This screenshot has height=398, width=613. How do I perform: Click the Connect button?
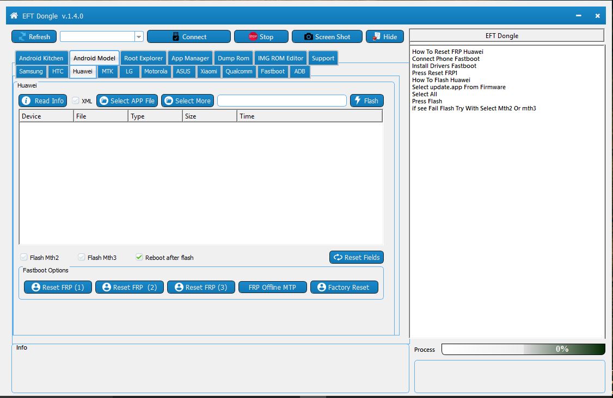[x=189, y=37]
